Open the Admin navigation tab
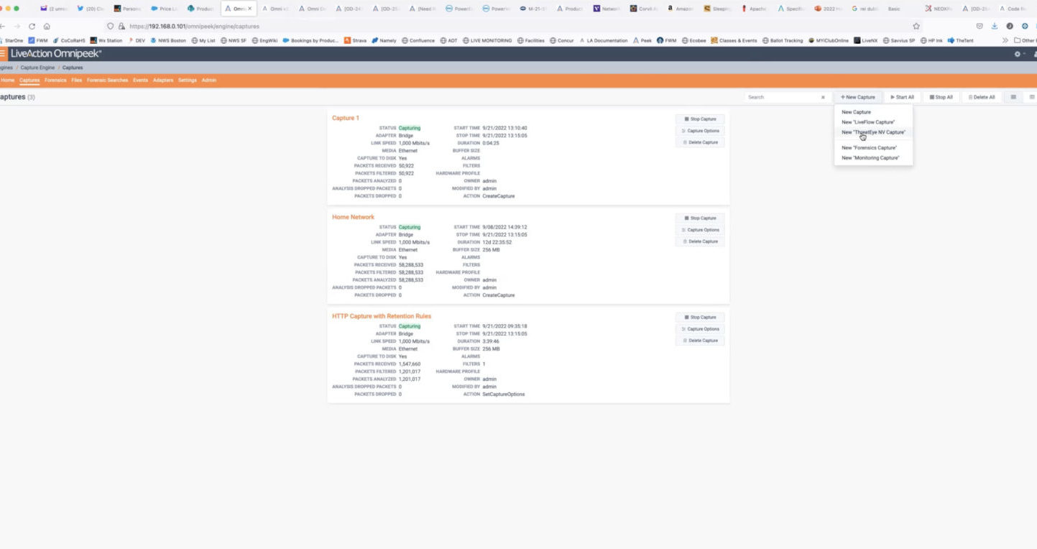Screen dimensions: 1037x549 point(208,80)
